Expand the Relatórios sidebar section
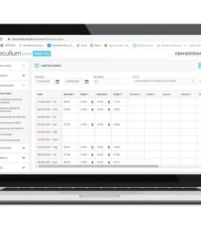This screenshot has height=230, width=201. [24, 158]
